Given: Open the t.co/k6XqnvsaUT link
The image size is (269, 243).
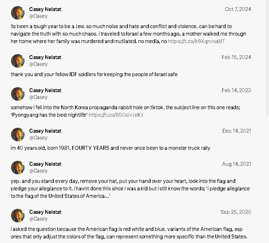Looking at the screenshot, I should (196, 41).
